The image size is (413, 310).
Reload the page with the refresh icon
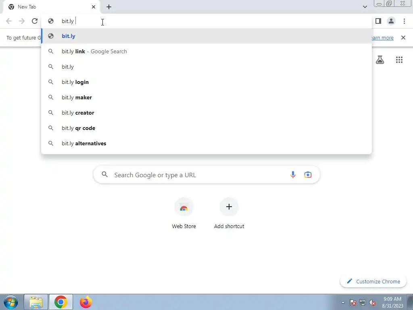[x=35, y=21]
